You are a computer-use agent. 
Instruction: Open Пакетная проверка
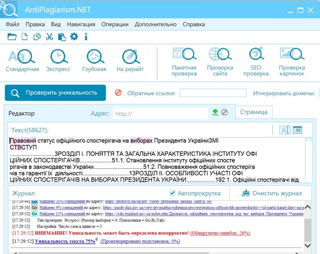[x=184, y=62]
